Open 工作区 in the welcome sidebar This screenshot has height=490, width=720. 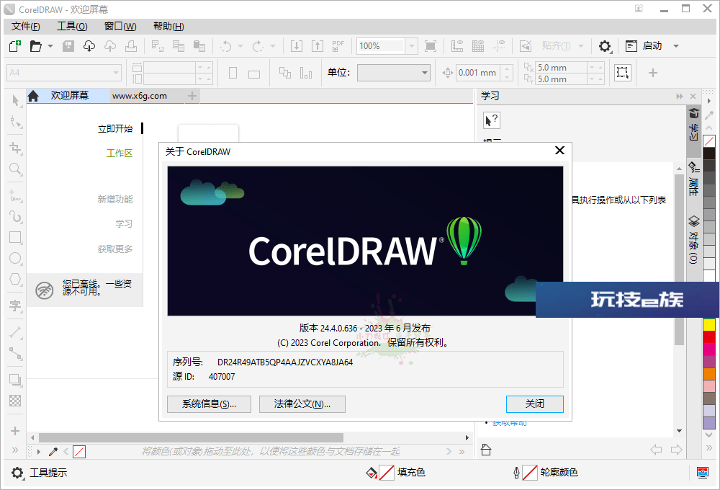(120, 153)
